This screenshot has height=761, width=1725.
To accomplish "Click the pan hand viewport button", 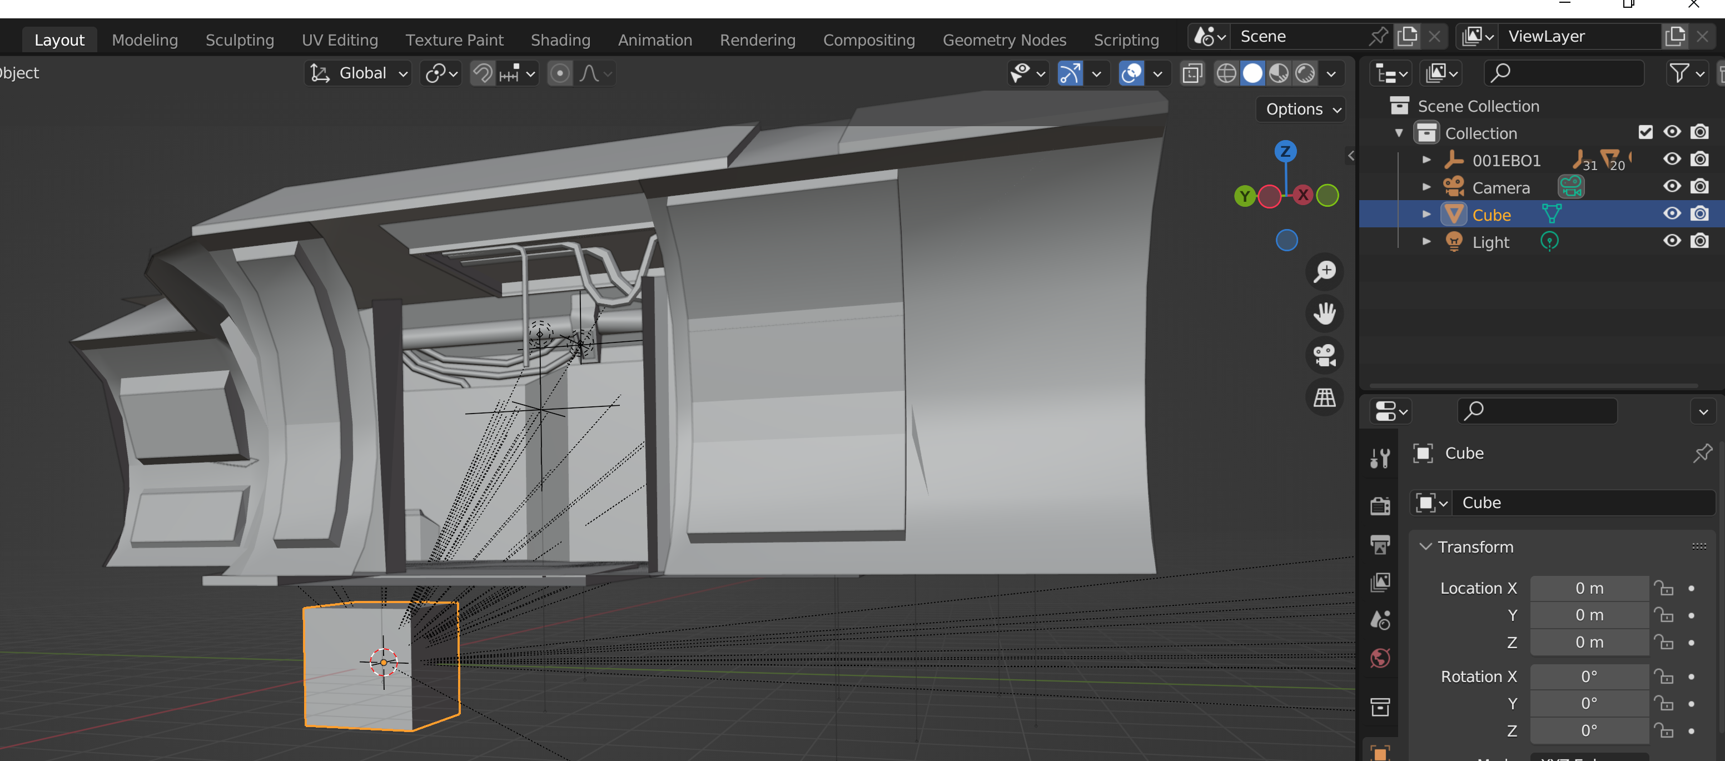I will coord(1325,313).
